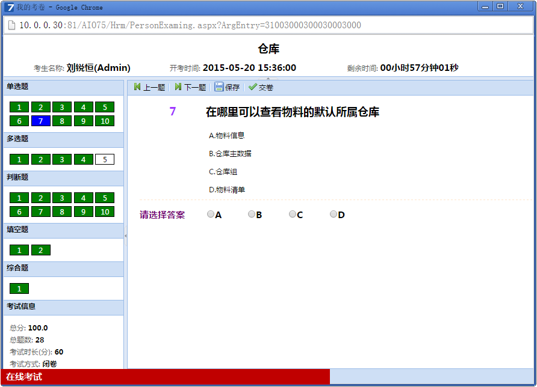
Task: Click total question count 28
Action: click(x=40, y=340)
